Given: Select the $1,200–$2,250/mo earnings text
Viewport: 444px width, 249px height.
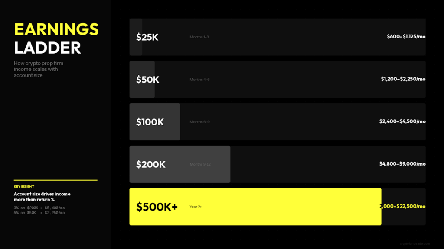Looking at the screenshot, I should 403,79.
